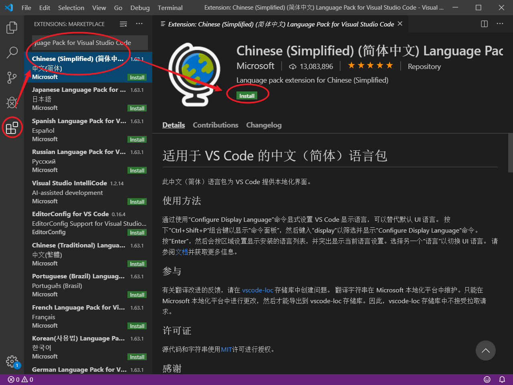Viewport: 513px width, 385px height.
Task: Open the Edit menu
Action: pos(45,8)
